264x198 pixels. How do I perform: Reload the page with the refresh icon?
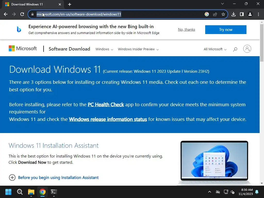pyautogui.click(x=22, y=14)
